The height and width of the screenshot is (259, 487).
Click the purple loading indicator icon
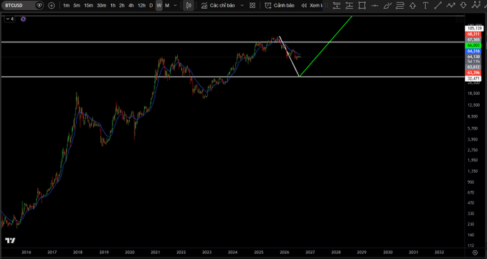pos(23,19)
